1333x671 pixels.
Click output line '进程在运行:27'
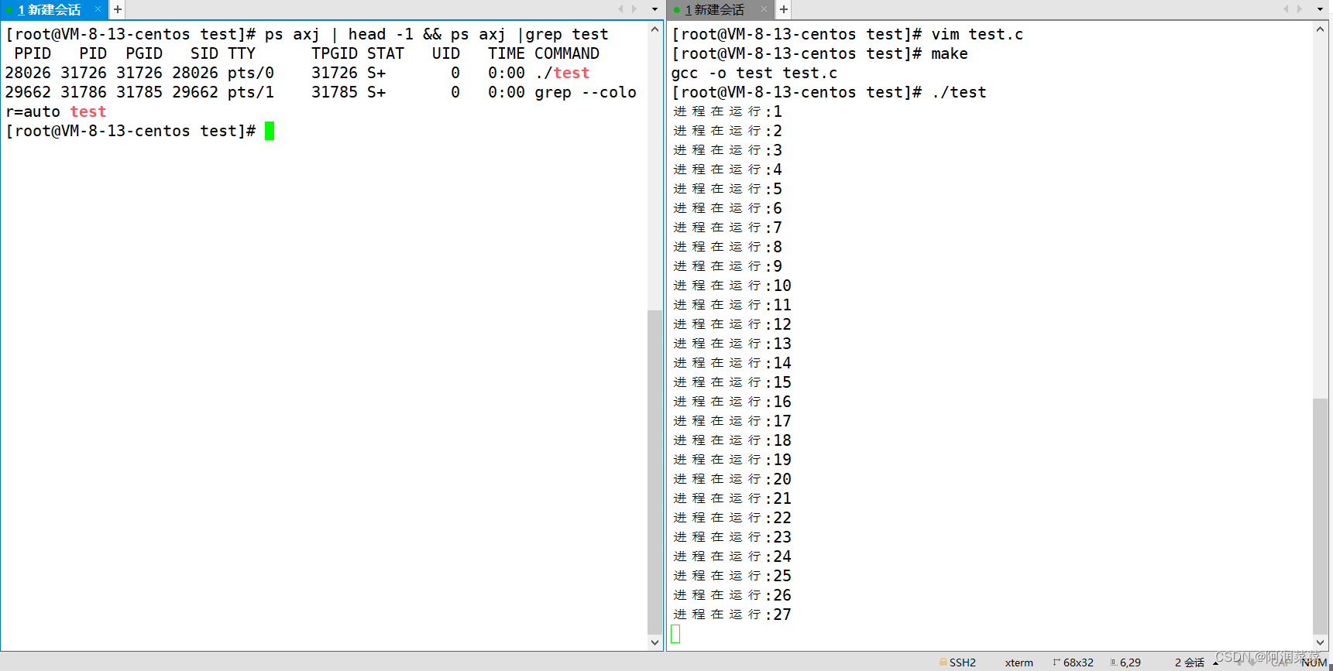pyautogui.click(x=732, y=615)
